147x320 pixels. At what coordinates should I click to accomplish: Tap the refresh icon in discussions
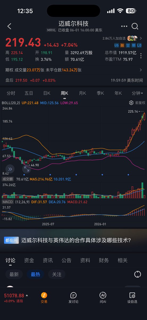pos(137,274)
